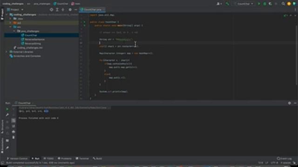The height and width of the screenshot is (167, 298).
Task: Run the CountChar configuration from the top toolbar
Action: click(x=259, y=4)
